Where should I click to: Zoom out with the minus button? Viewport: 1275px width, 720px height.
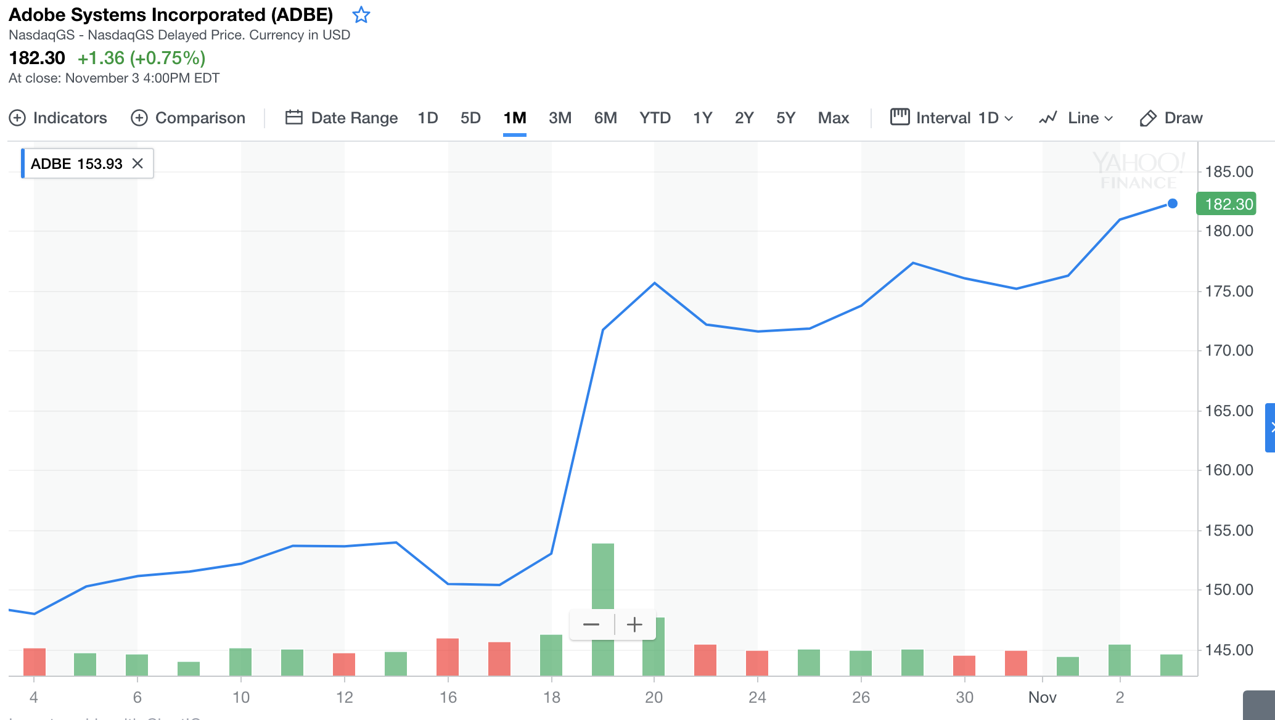[591, 624]
